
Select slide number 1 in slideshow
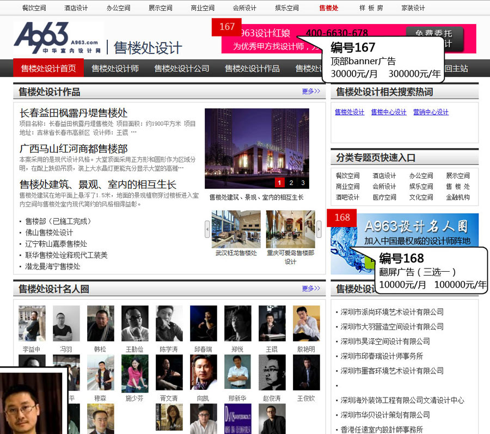click(x=279, y=183)
